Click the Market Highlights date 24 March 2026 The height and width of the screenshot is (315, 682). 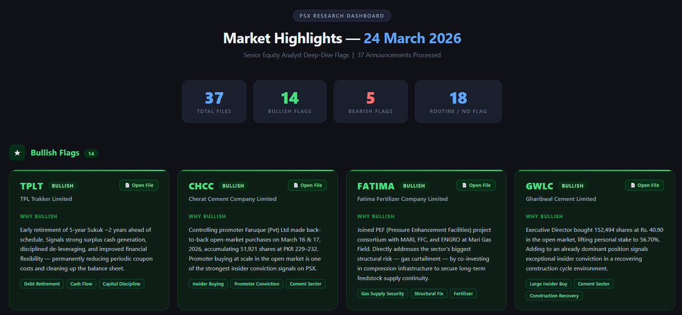[x=413, y=38]
